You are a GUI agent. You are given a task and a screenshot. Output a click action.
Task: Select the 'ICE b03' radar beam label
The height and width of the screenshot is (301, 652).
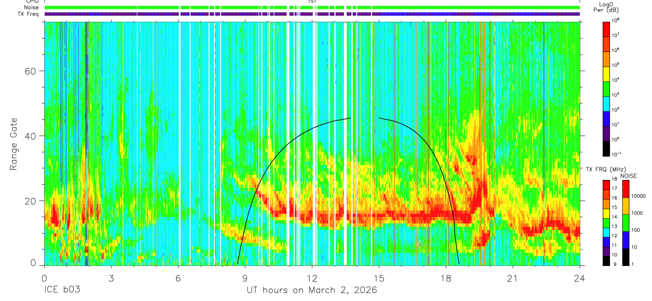coord(61,290)
